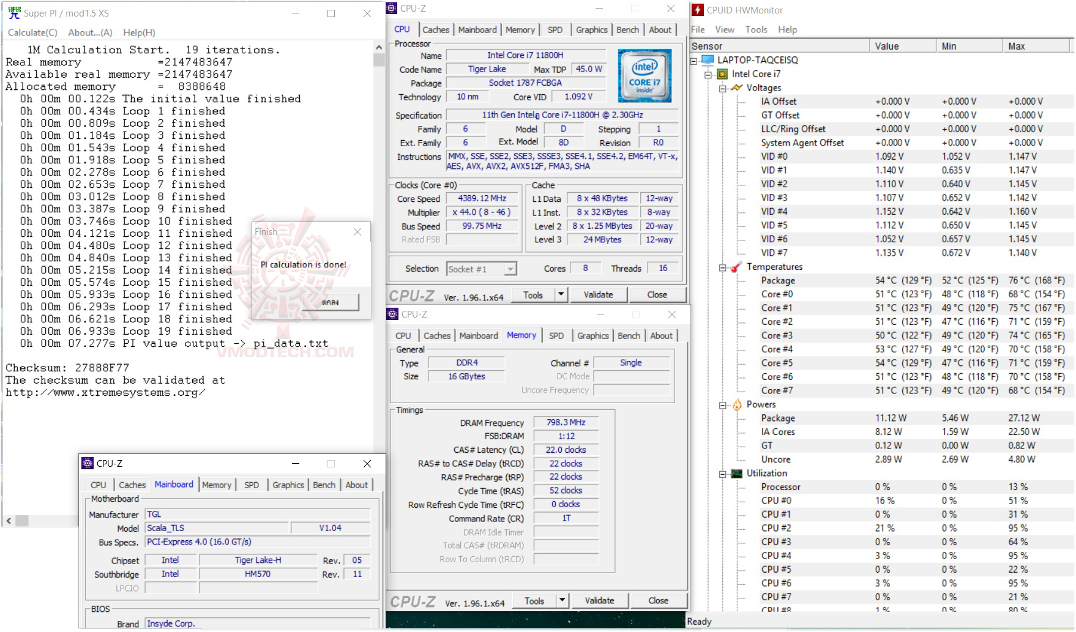
Task: Switch to SPD tab in CPU-Z Memory window
Action: click(556, 336)
